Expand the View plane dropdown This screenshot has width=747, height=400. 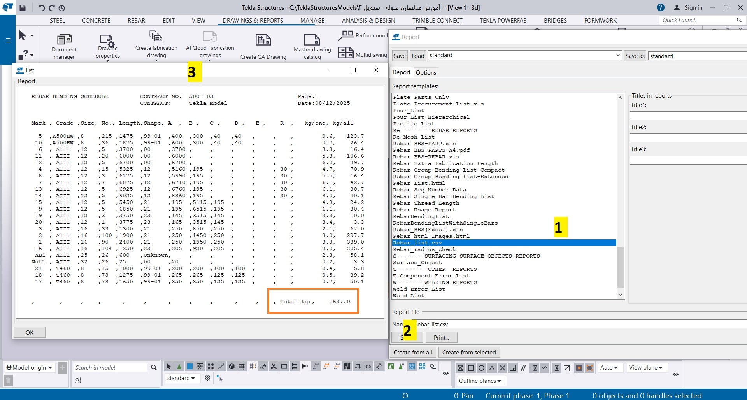(646, 368)
